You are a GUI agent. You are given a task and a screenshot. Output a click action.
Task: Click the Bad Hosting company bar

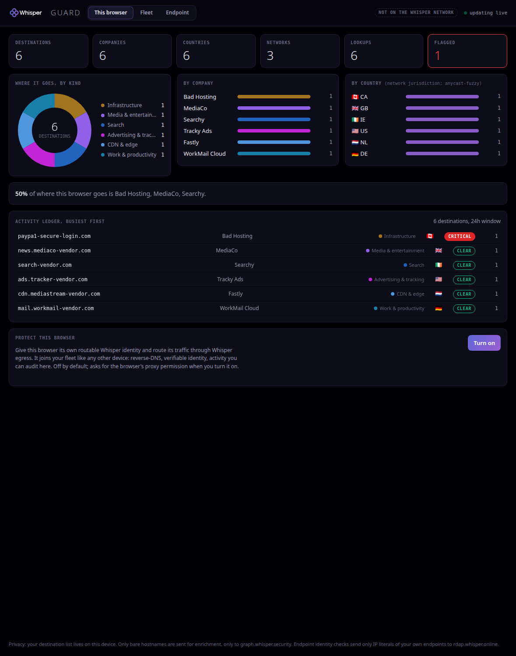[274, 97]
